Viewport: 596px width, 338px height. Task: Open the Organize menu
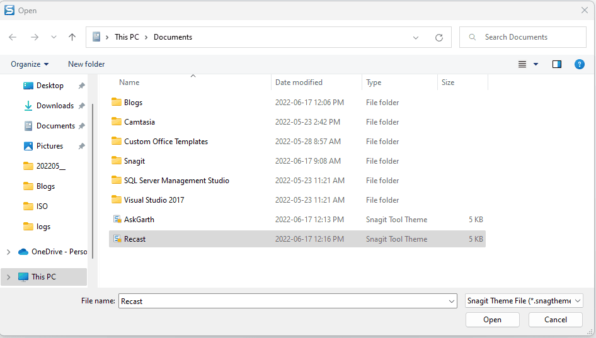click(30, 64)
